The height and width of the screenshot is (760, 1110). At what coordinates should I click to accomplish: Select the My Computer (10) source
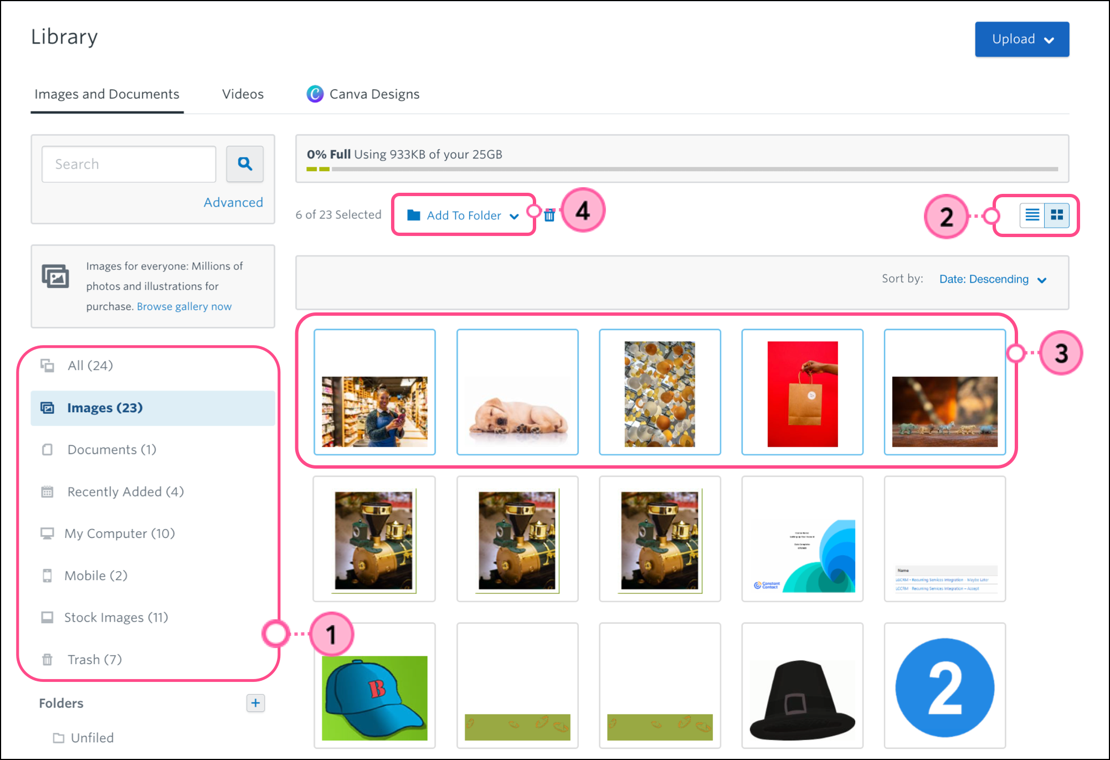[119, 533]
